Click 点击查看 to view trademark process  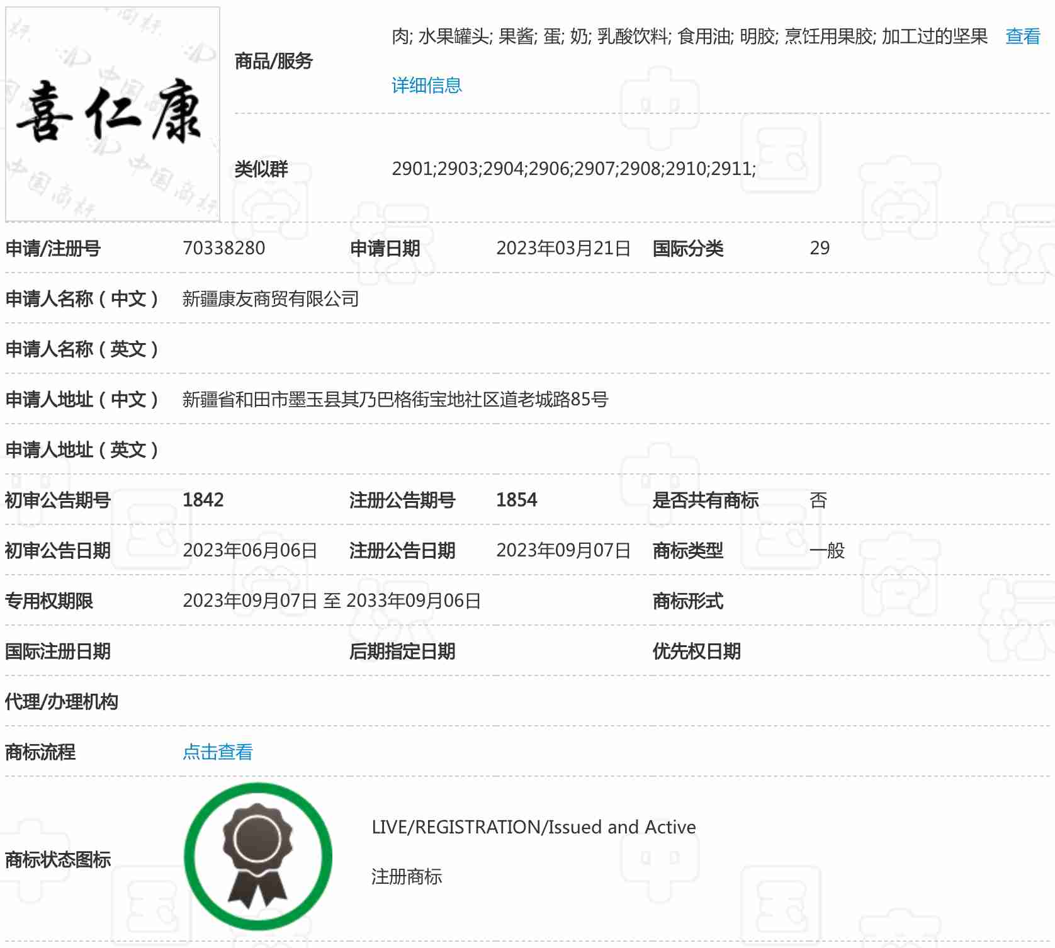(x=217, y=752)
